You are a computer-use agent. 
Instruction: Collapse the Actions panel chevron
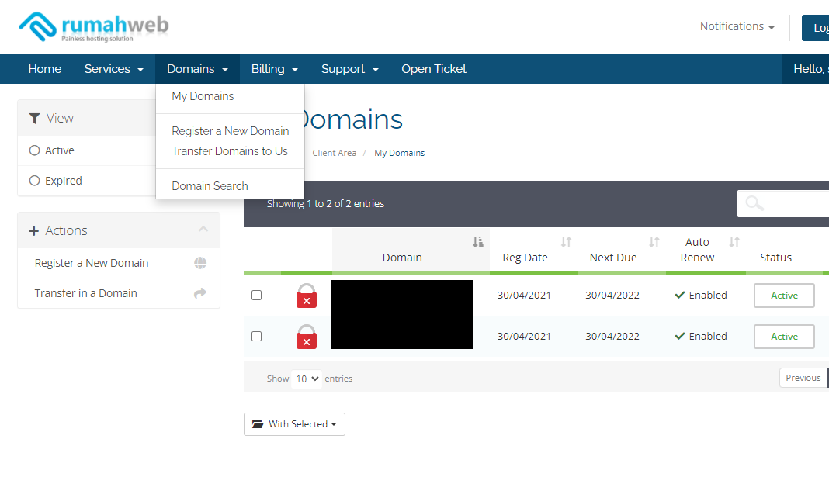tap(203, 229)
